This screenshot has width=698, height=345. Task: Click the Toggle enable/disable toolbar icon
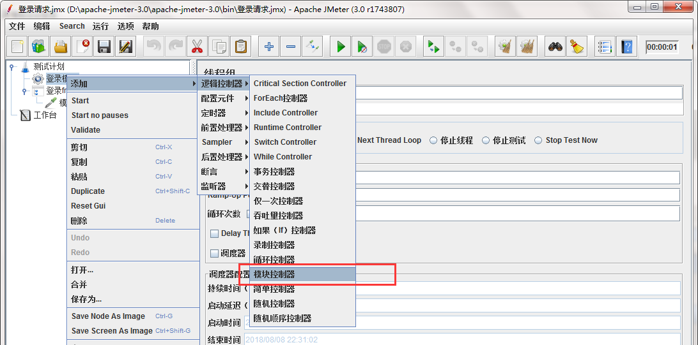(x=312, y=46)
